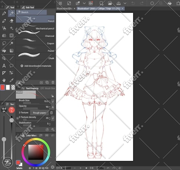Switch to the Brush Size palette tab

click(48, 88)
